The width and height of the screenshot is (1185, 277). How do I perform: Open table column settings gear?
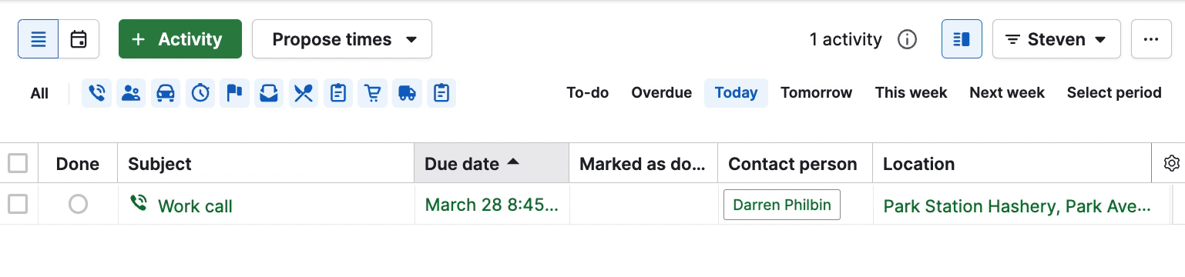pyautogui.click(x=1172, y=163)
